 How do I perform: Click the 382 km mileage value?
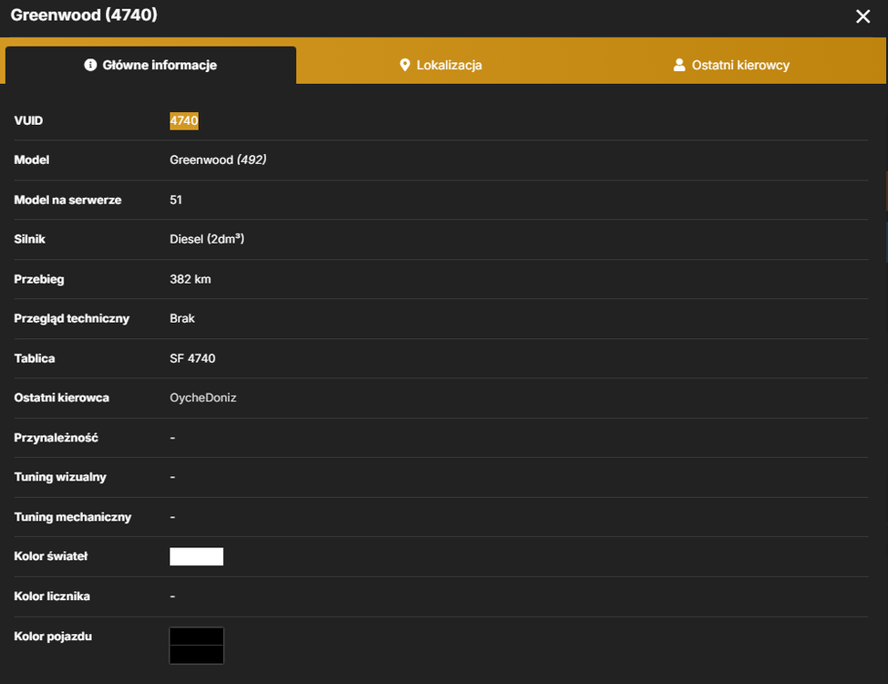coord(191,279)
